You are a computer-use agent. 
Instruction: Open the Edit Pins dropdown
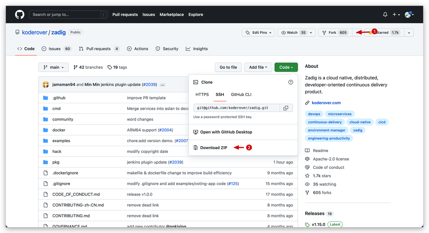(258, 33)
